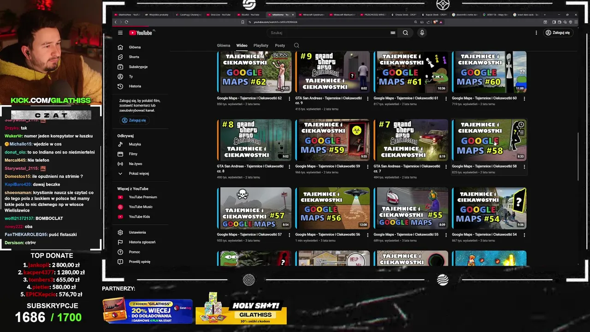Open the Google Maps #59 thumbnail
Screen dimensions: 590x332
332,140
